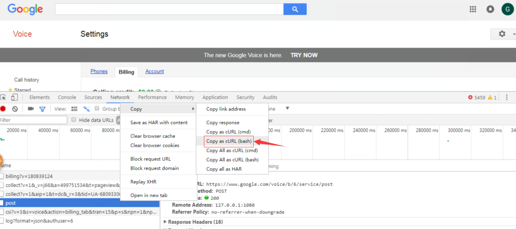This screenshot has width=516, height=229.
Task: Select the Billing tab
Action: pyautogui.click(x=126, y=72)
